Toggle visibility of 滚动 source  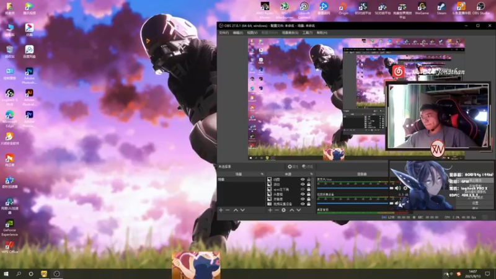click(303, 184)
